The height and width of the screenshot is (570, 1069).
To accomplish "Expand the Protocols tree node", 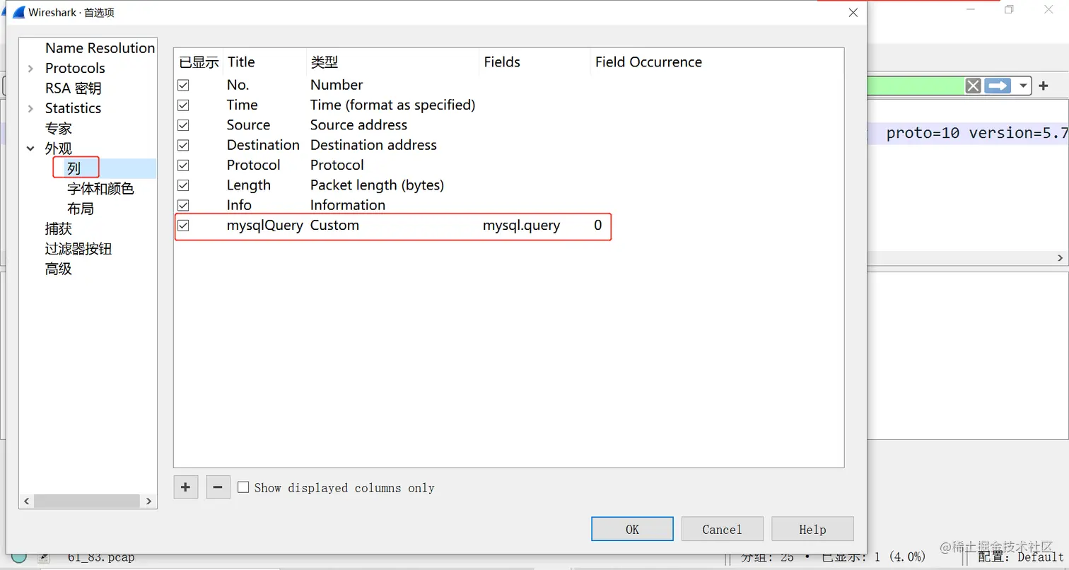I will click(30, 69).
